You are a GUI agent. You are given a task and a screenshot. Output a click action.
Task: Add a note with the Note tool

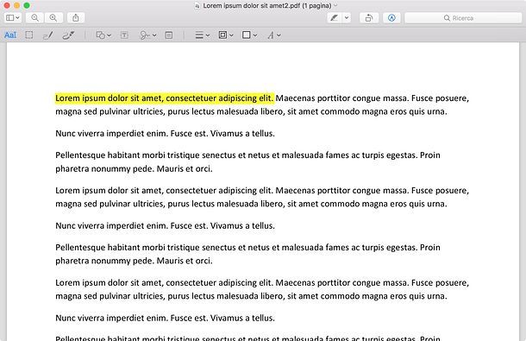(169, 35)
